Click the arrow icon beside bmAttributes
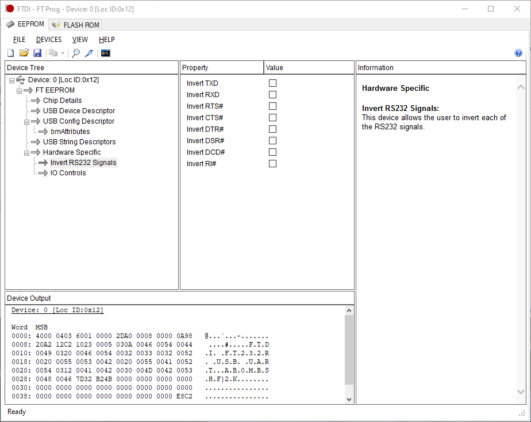The width and height of the screenshot is (531, 422). point(43,132)
